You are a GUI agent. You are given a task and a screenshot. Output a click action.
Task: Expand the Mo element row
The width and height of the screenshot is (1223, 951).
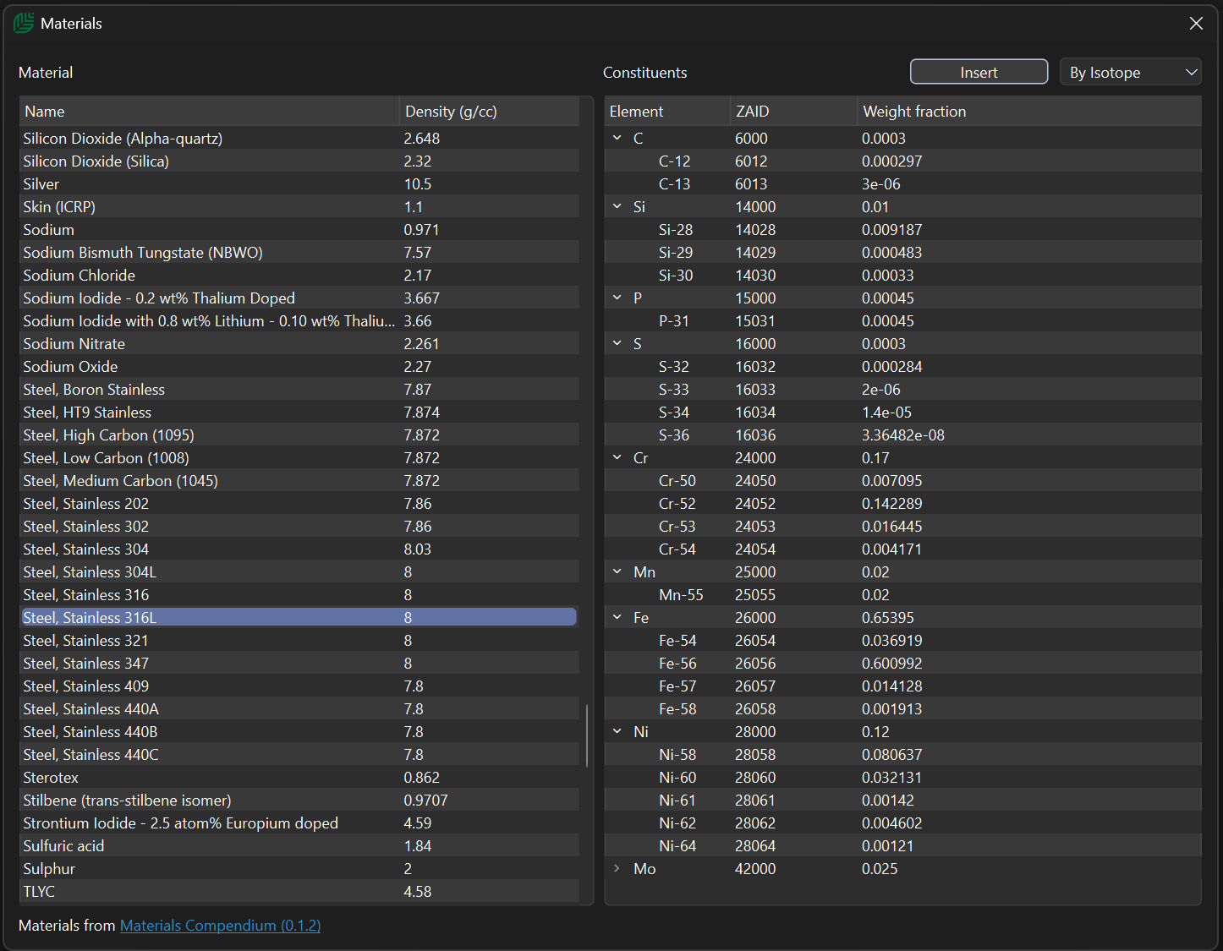pos(617,868)
